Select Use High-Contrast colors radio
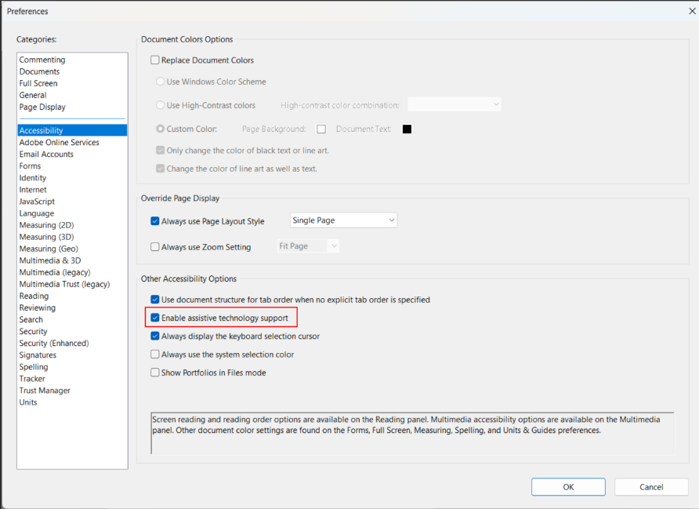 tap(160, 105)
